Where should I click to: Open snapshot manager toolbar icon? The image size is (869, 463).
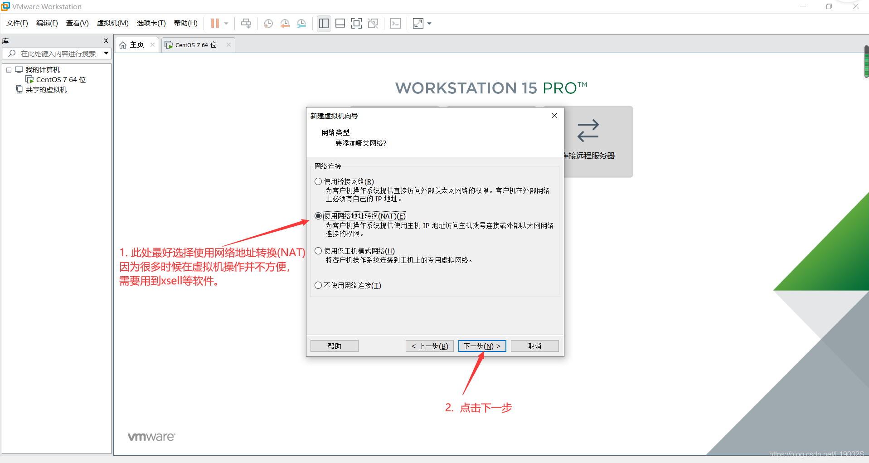click(301, 23)
